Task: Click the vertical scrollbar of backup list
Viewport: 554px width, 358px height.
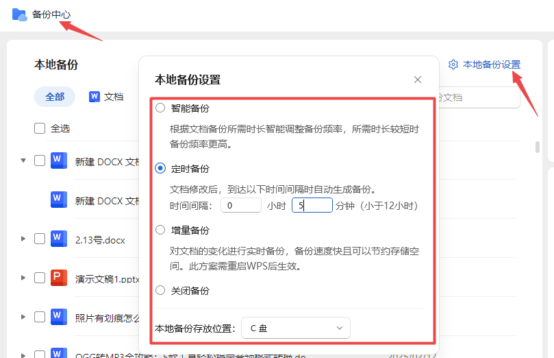Action: click(538, 147)
